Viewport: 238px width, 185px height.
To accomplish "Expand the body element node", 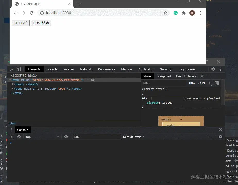I will [x=12, y=88].
